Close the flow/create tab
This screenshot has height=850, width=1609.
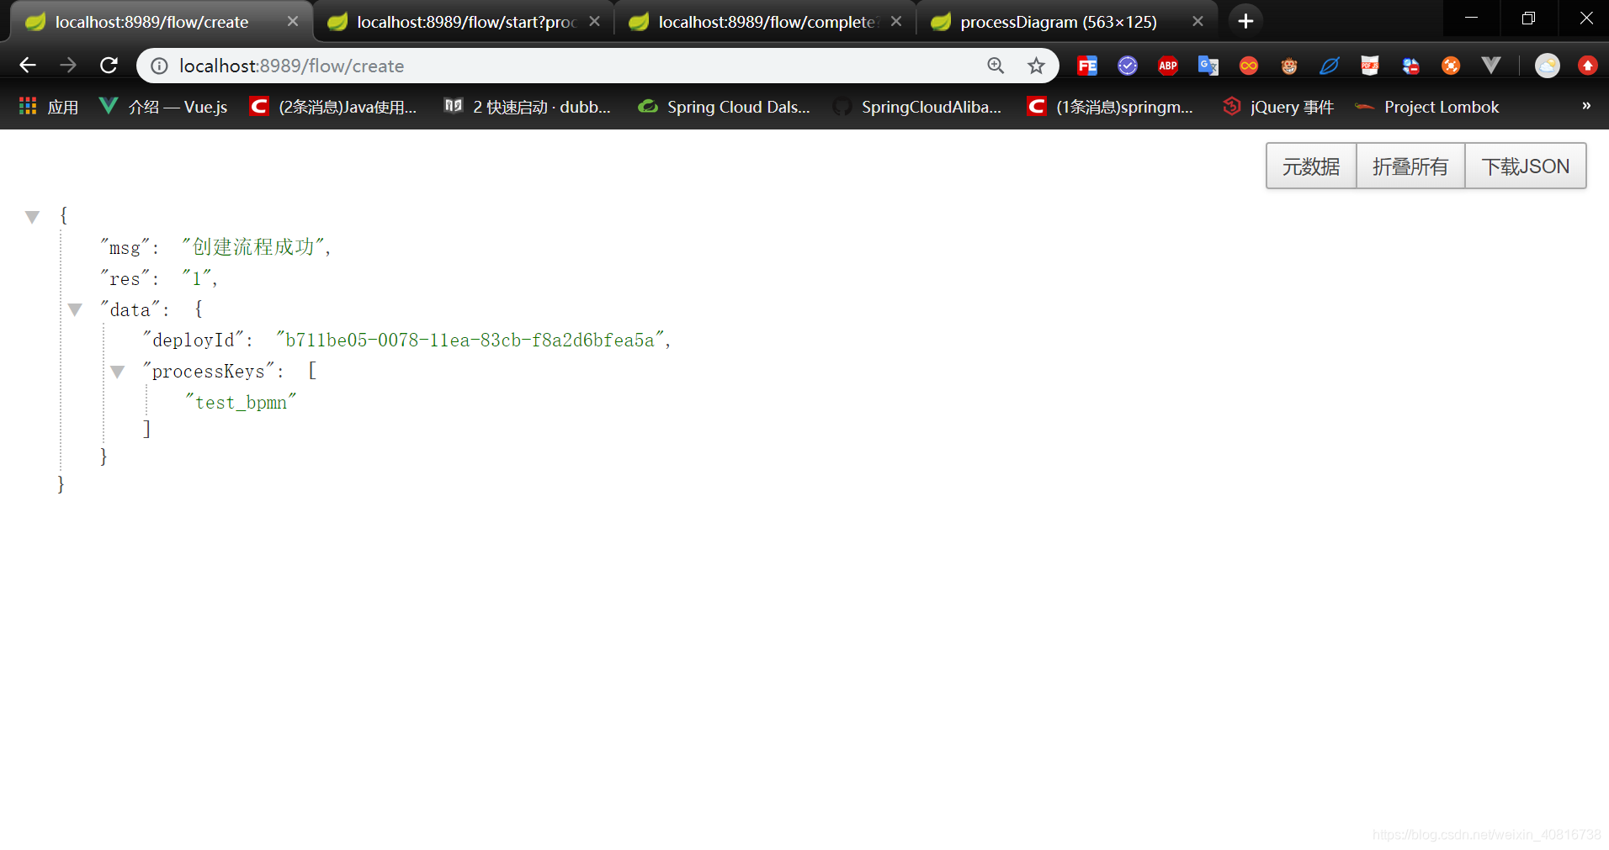coord(293,21)
